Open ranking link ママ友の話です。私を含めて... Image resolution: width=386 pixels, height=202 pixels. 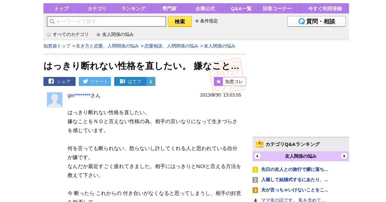[293, 200]
